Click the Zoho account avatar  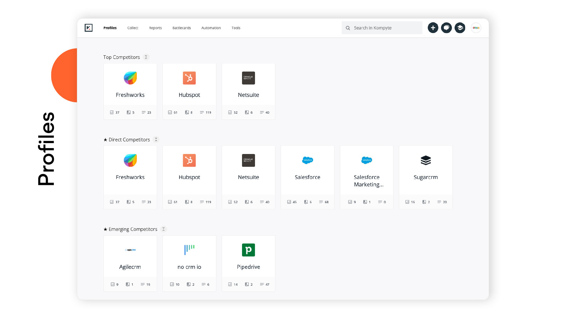click(476, 28)
